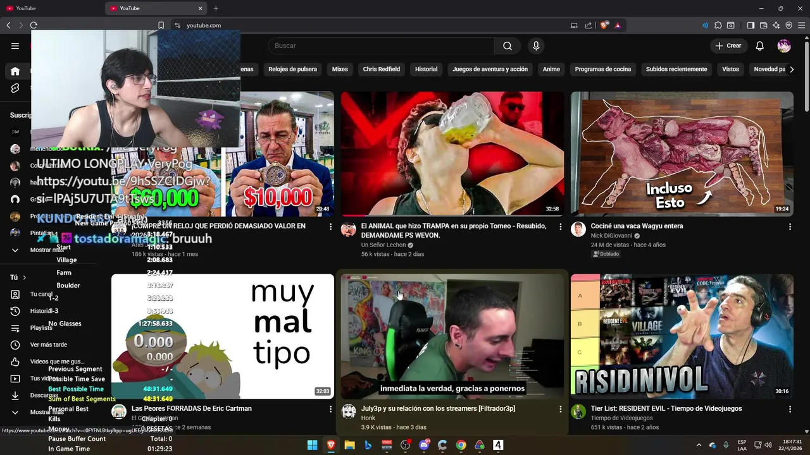The height and width of the screenshot is (455, 810).
Task: Open the Brave VPN shield icon
Action: (789, 25)
